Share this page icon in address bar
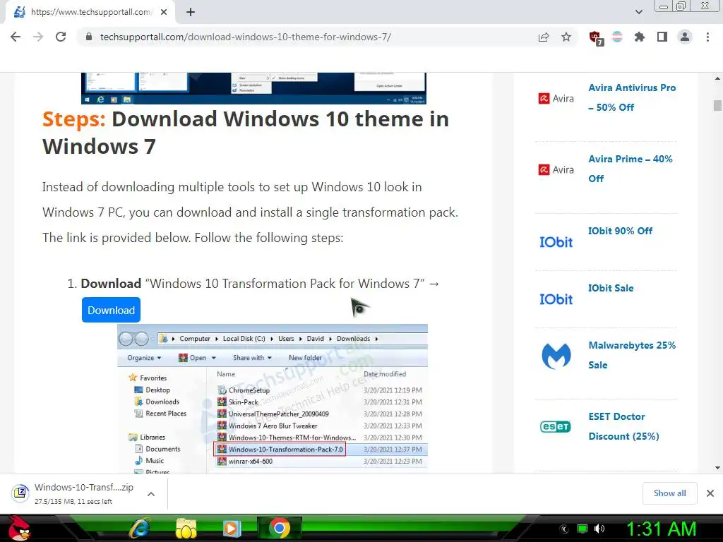The height and width of the screenshot is (542, 723). (x=544, y=37)
